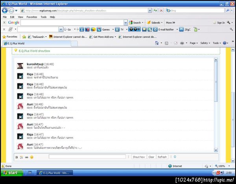Viewport: 236px width, 184px height.
Task: Click More on Google toolbar
Action: [x=170, y=23]
